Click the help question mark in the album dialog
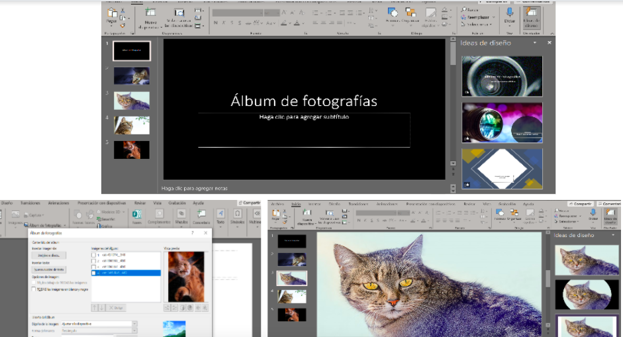 point(193,233)
